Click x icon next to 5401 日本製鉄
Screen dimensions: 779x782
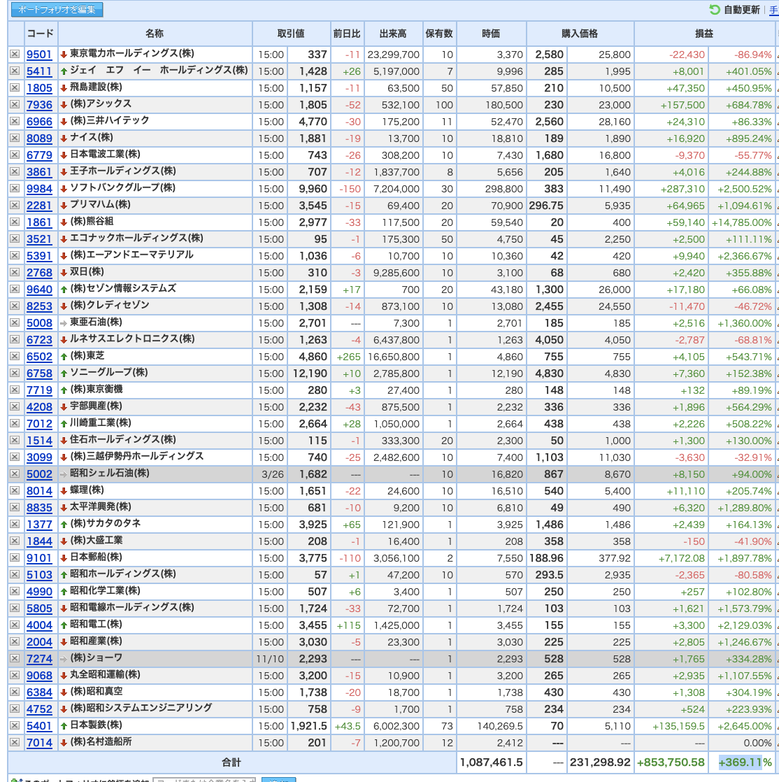pyautogui.click(x=15, y=725)
